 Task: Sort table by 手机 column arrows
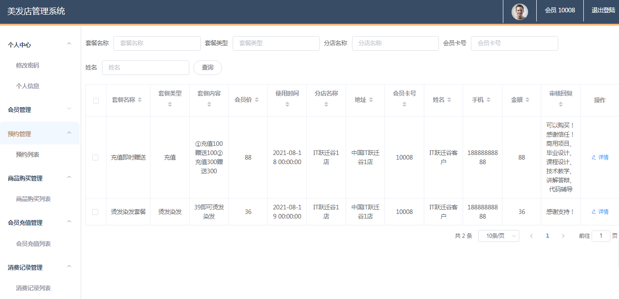(488, 100)
